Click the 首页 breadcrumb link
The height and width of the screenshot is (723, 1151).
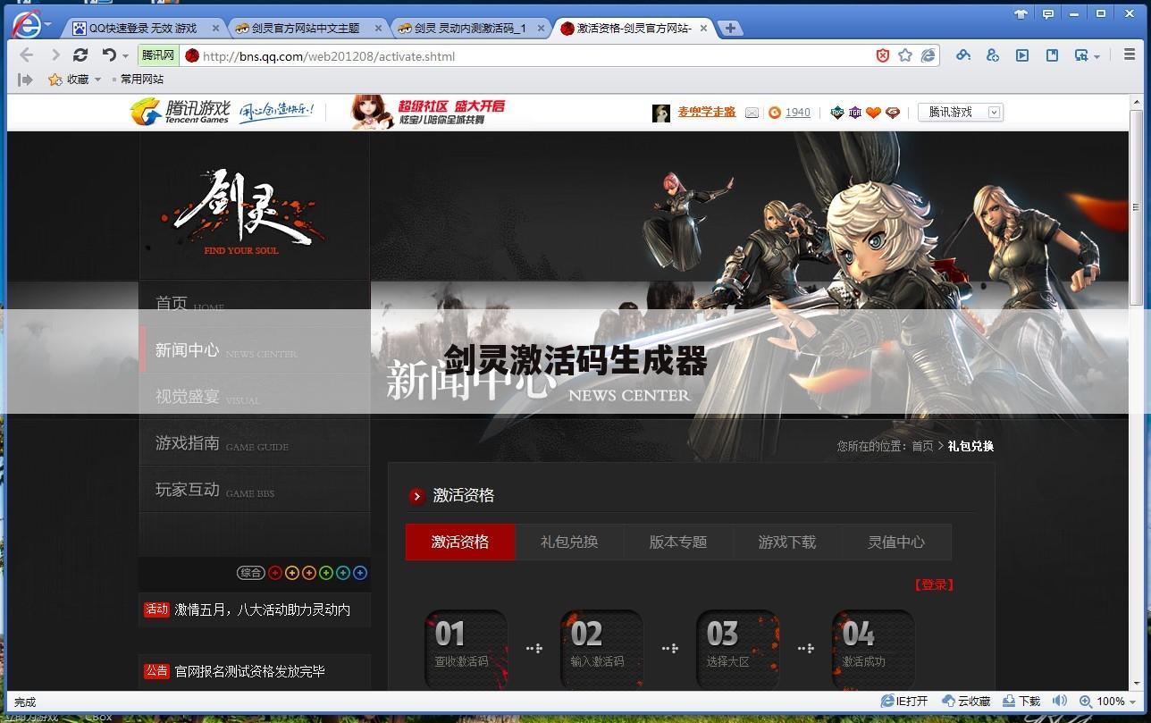tap(922, 446)
